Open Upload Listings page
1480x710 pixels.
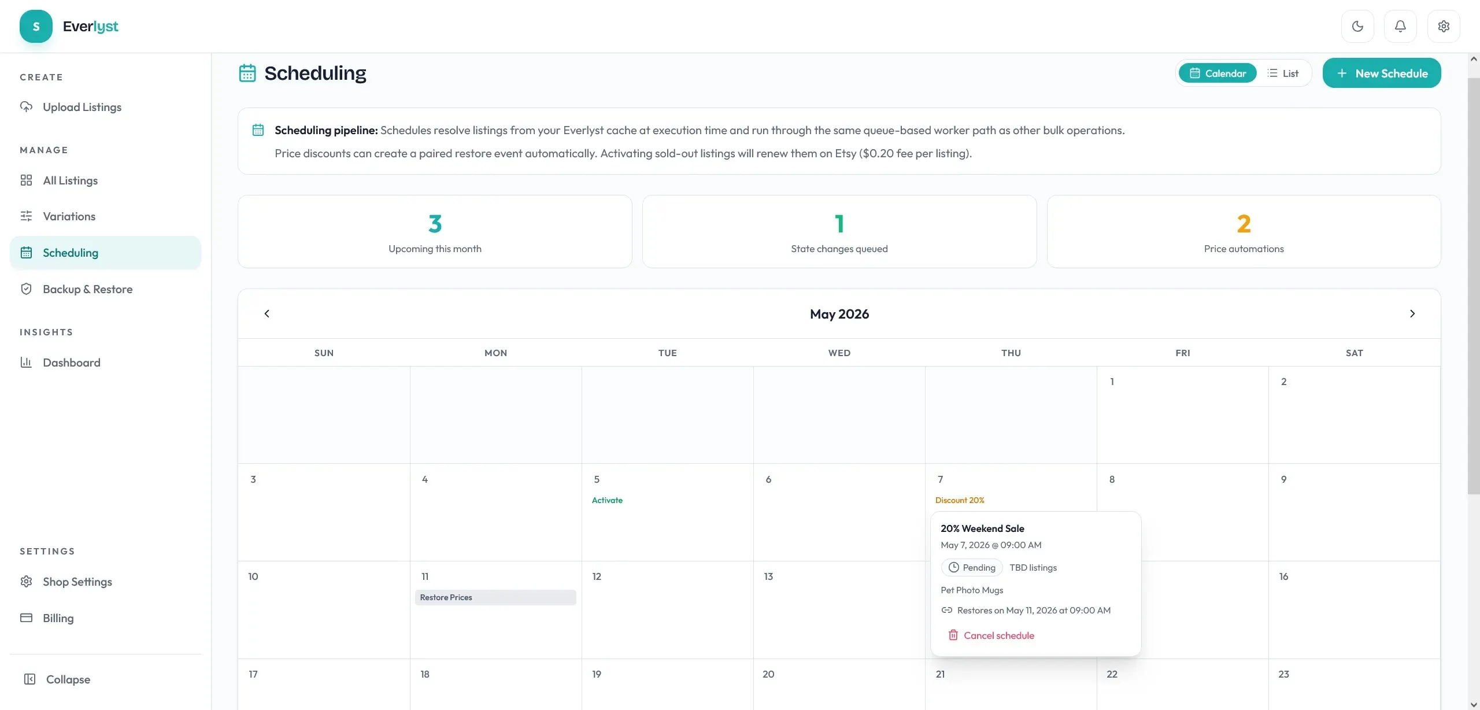click(105, 107)
